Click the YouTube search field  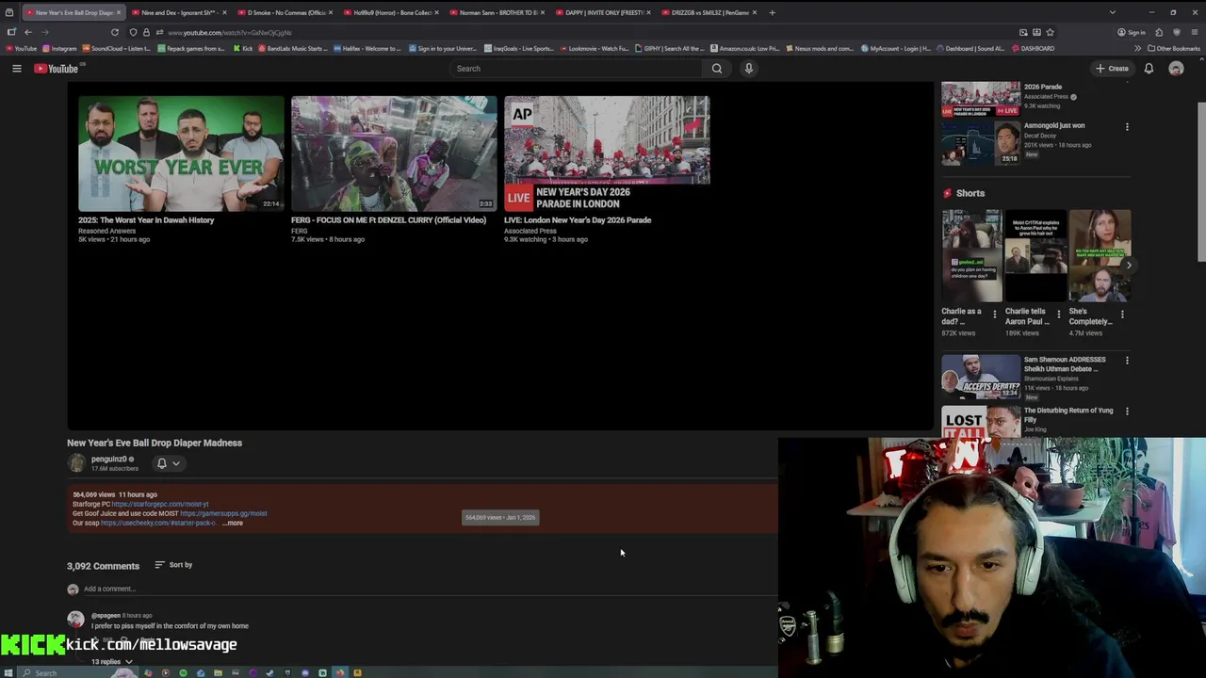[576, 69]
